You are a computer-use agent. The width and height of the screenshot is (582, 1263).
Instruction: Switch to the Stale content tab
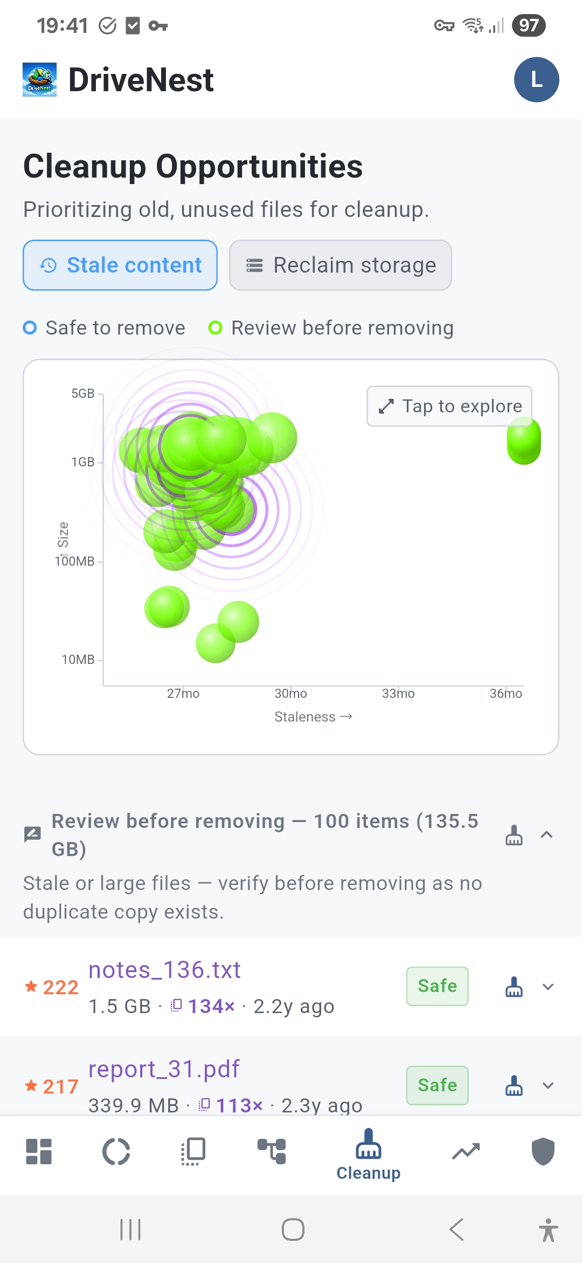(120, 265)
